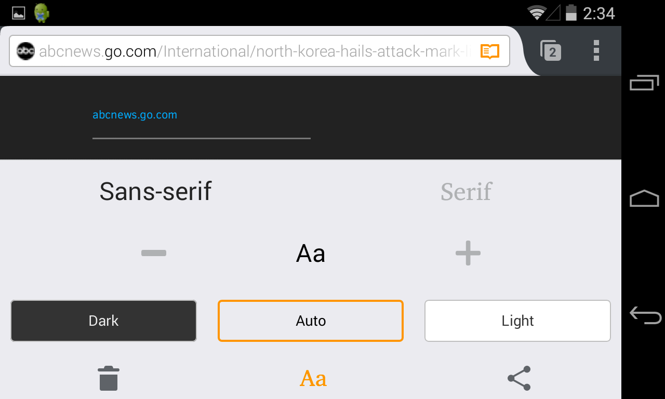Decrease text size with minus button
Image resolution: width=665 pixels, height=399 pixels.
click(x=154, y=253)
